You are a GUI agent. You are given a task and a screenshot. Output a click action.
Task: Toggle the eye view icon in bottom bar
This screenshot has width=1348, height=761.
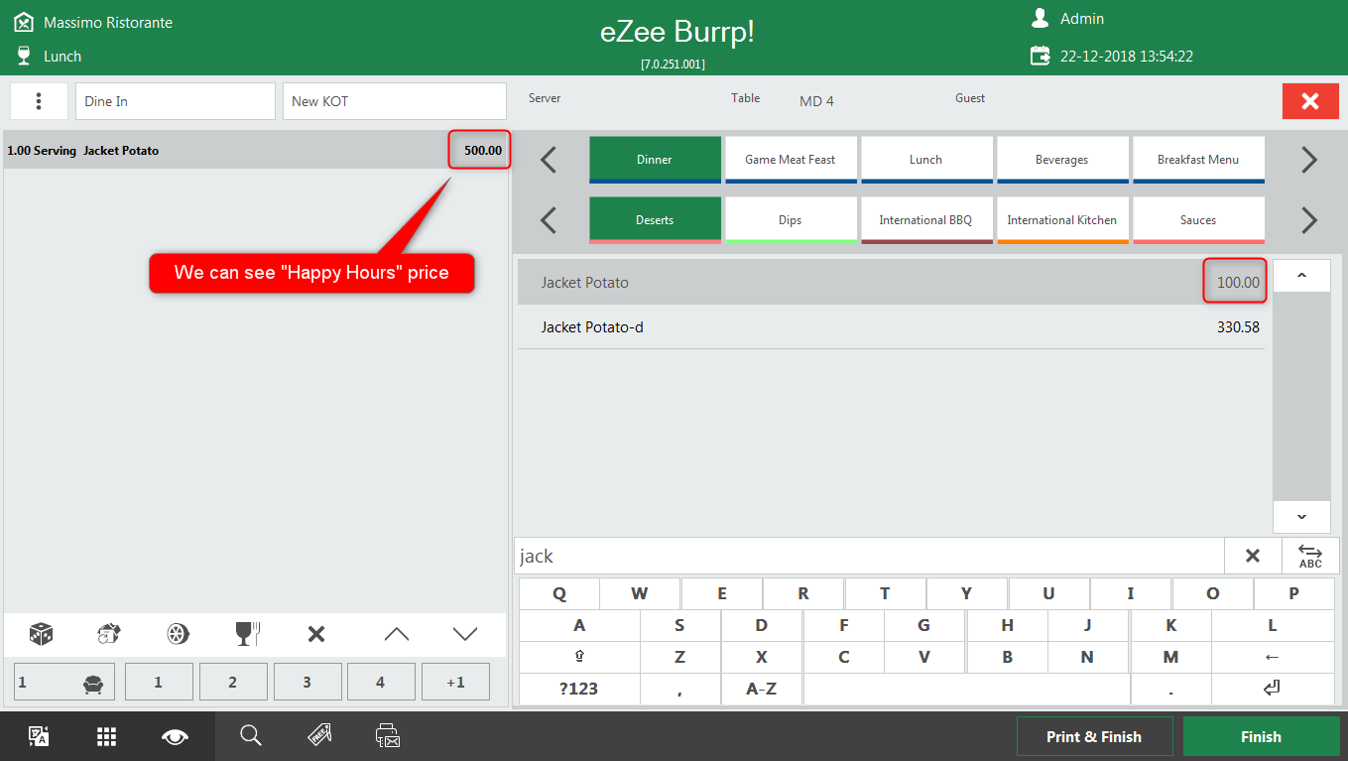pos(175,736)
